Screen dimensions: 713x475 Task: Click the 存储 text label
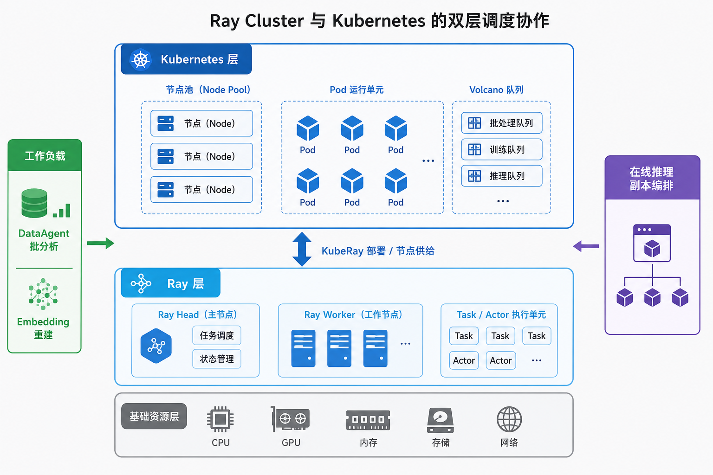click(441, 443)
